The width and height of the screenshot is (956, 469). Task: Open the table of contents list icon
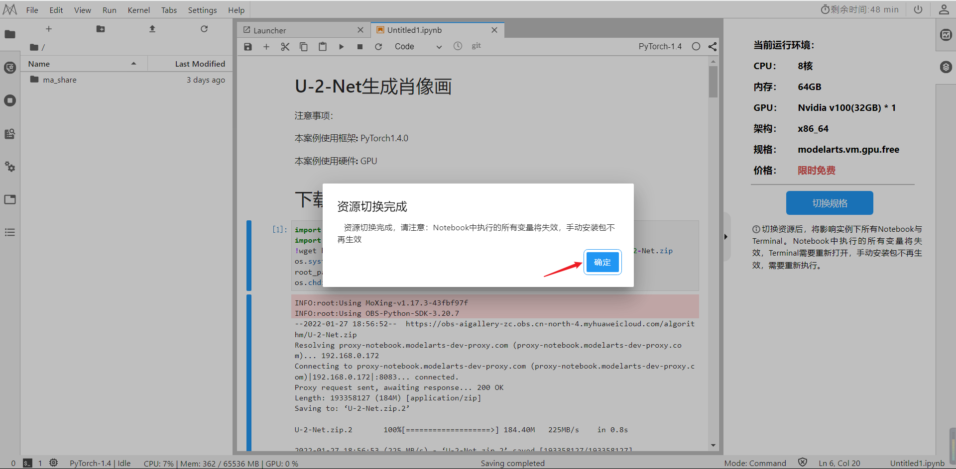pos(10,232)
